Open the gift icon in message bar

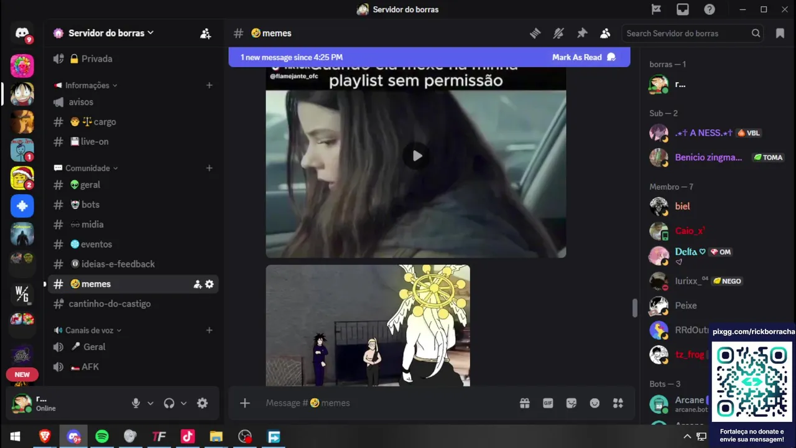tap(525, 403)
